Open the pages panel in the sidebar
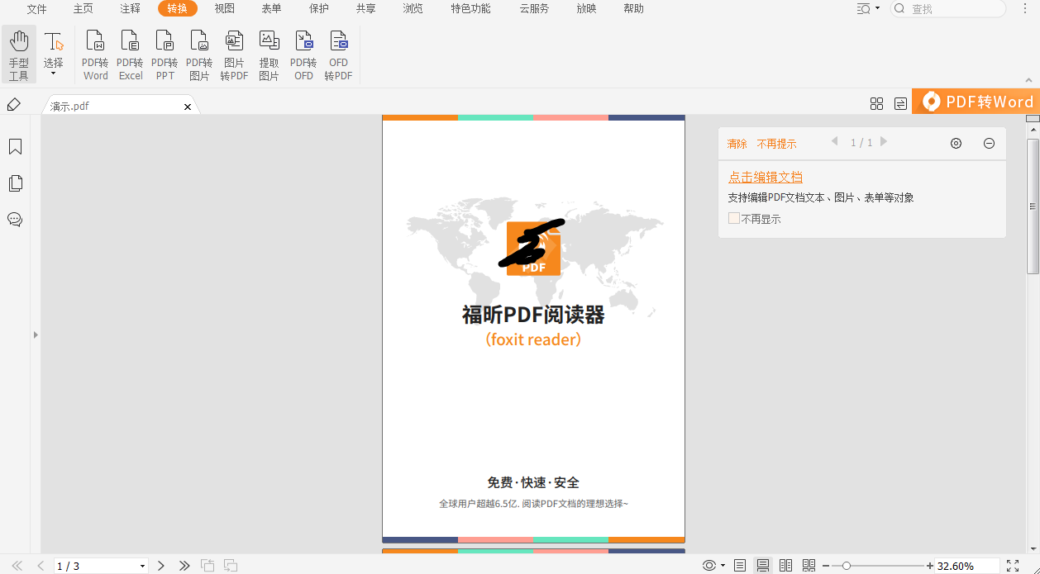 click(15, 183)
